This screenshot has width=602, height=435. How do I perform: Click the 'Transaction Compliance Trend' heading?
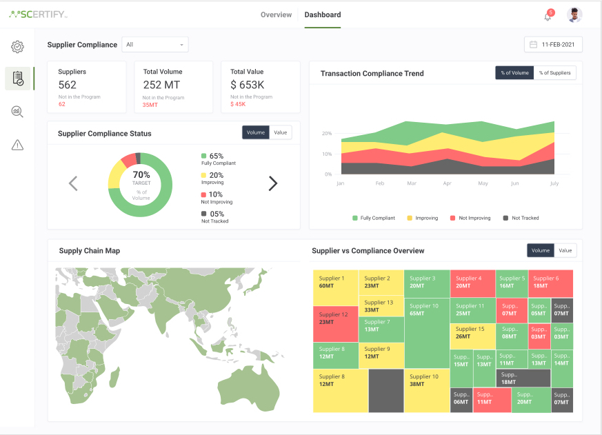(x=372, y=73)
